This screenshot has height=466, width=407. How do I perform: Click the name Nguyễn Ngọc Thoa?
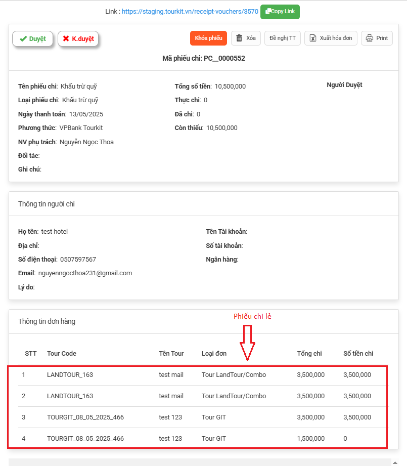[x=86, y=142]
